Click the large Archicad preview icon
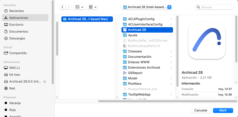The height and width of the screenshot is (117, 238). click(207, 40)
